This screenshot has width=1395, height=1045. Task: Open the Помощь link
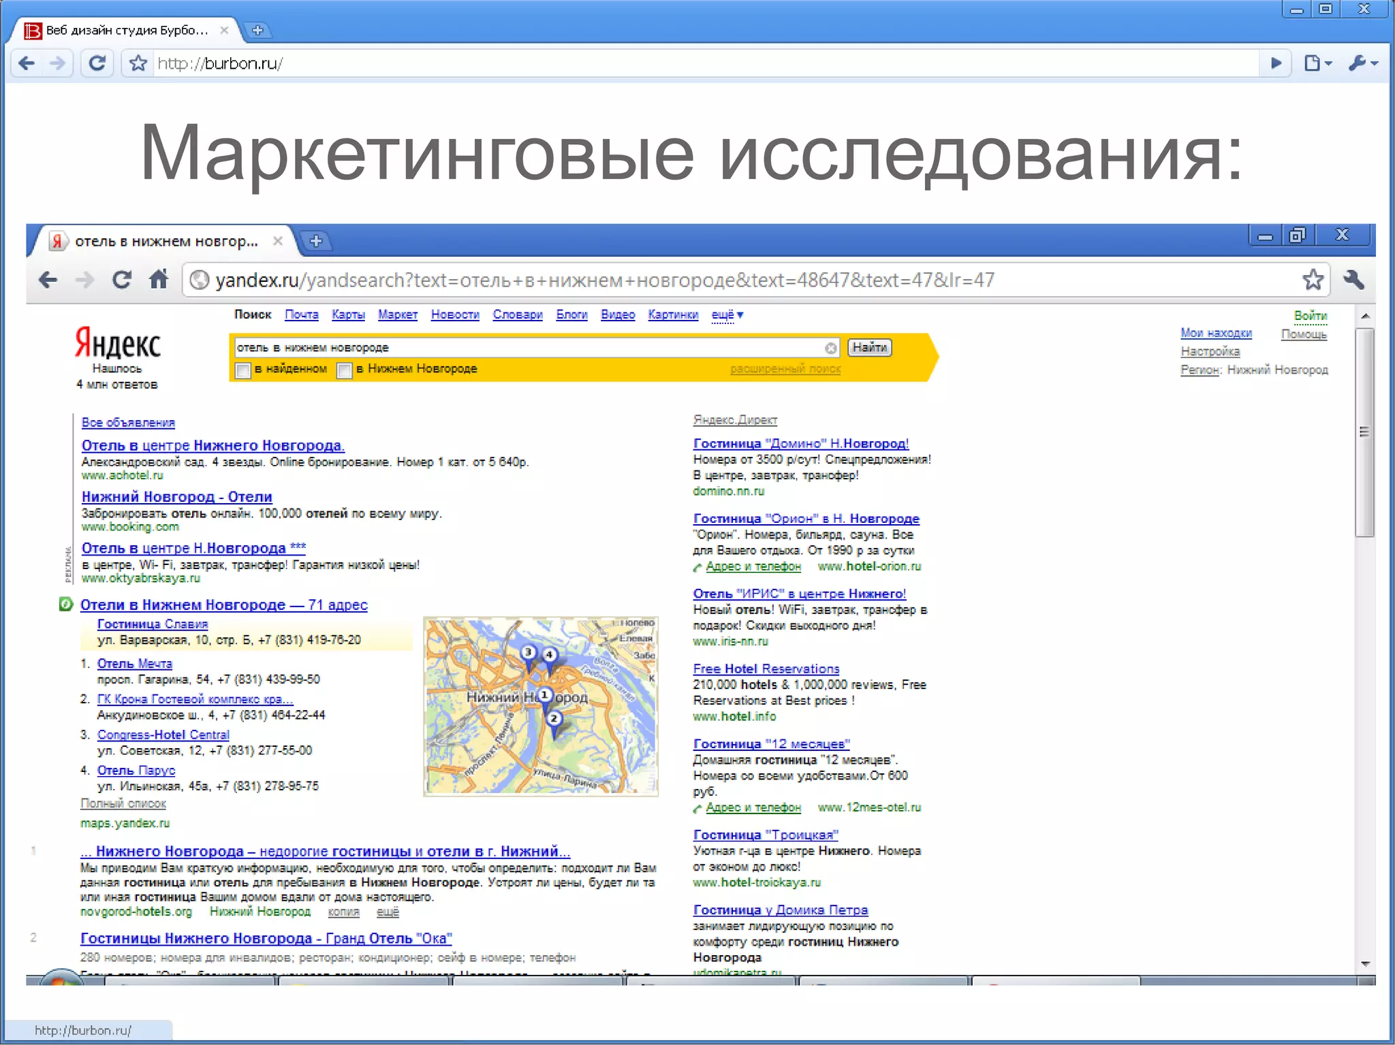click(1304, 334)
